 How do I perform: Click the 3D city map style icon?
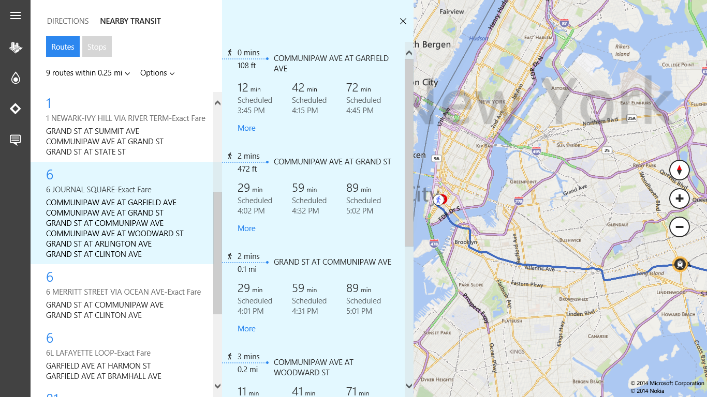(16, 48)
